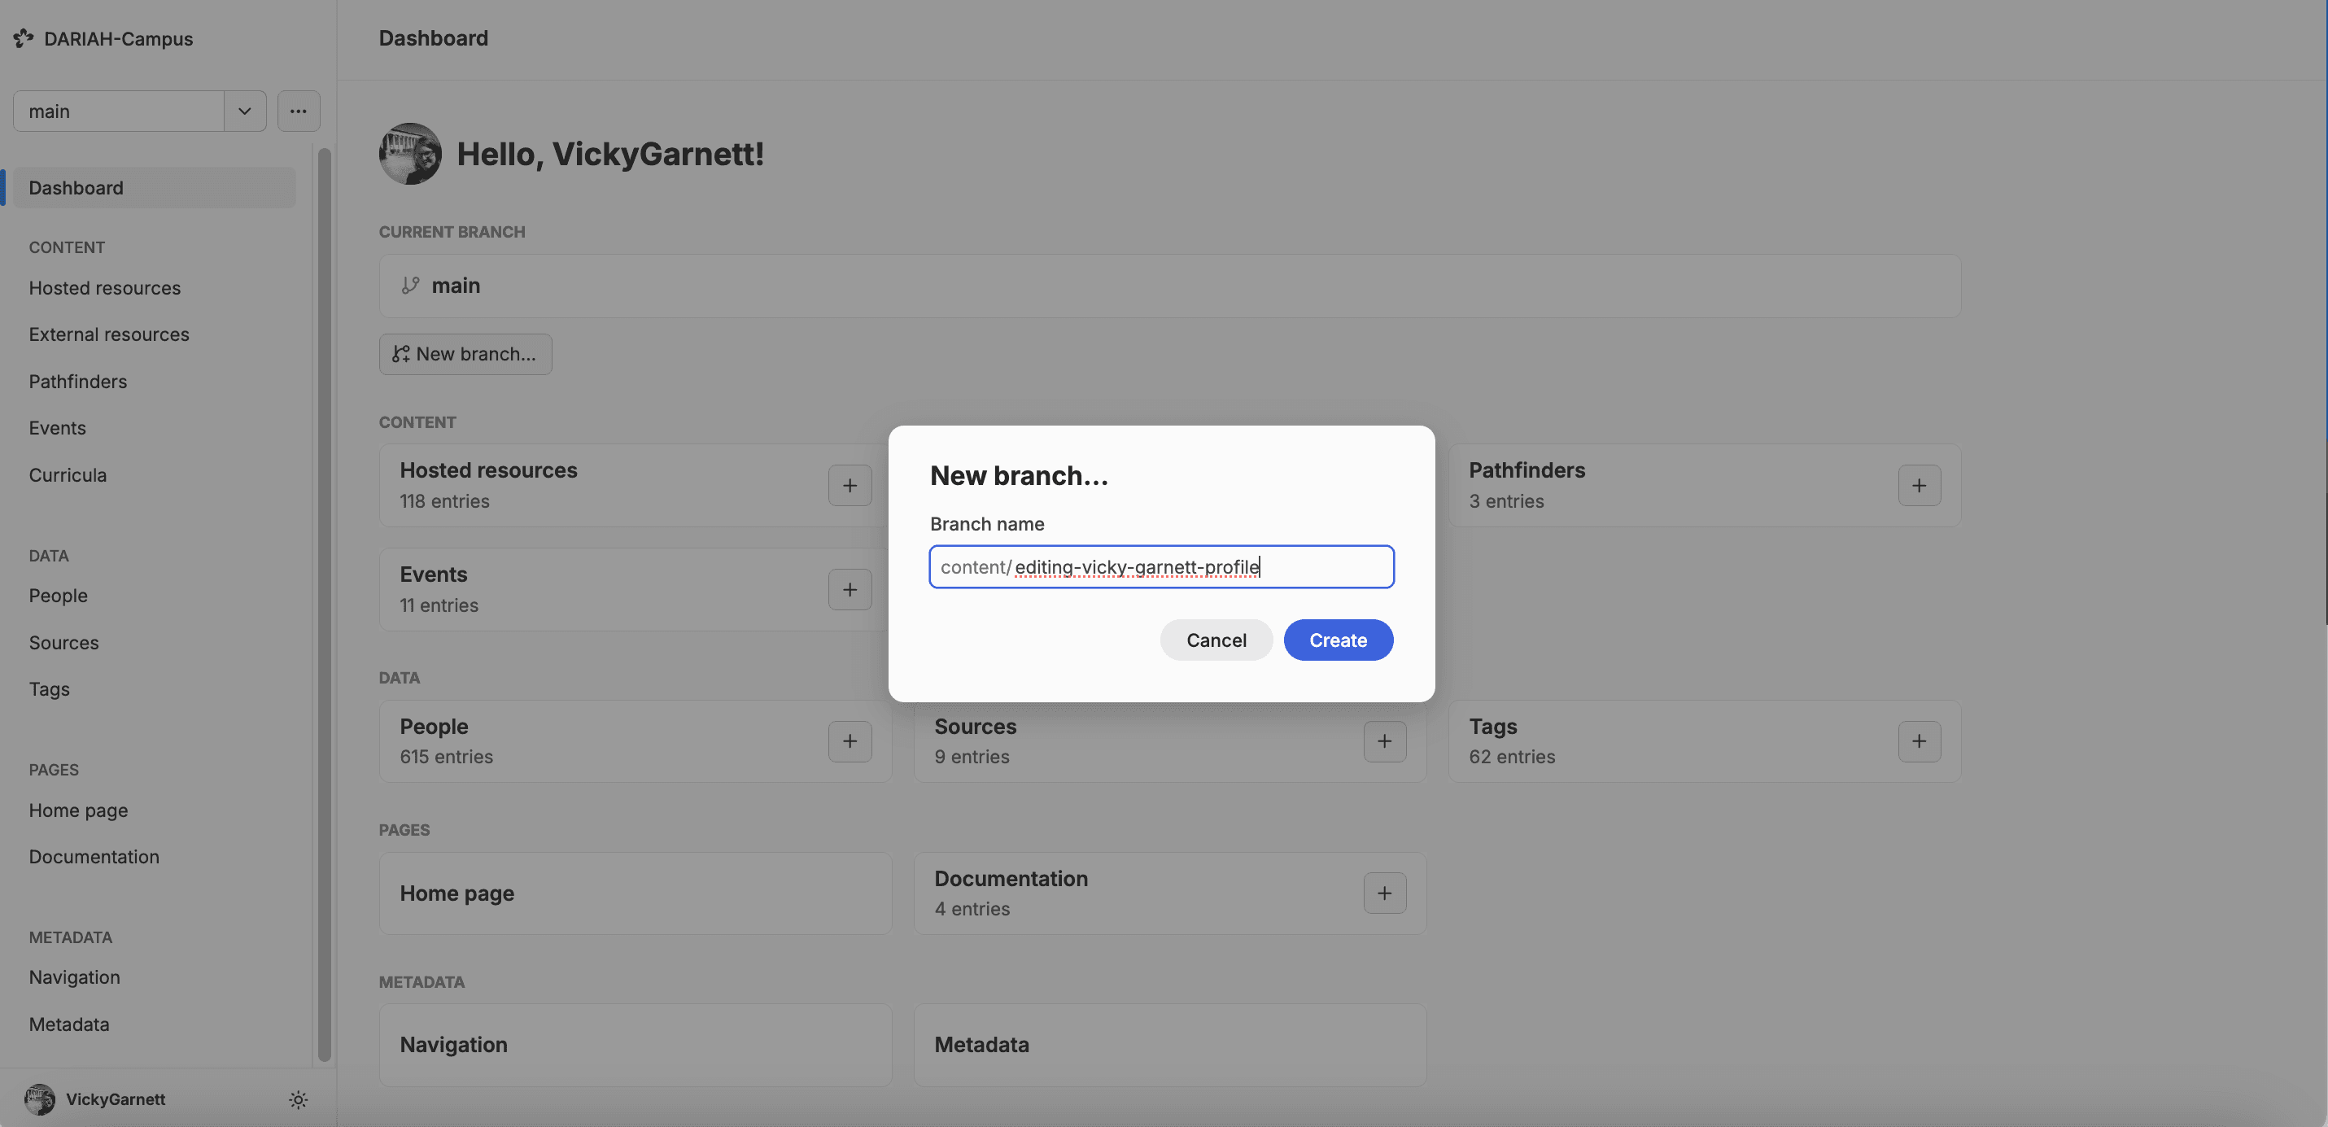Click VickyGarnett avatar next to greeting

click(x=410, y=154)
